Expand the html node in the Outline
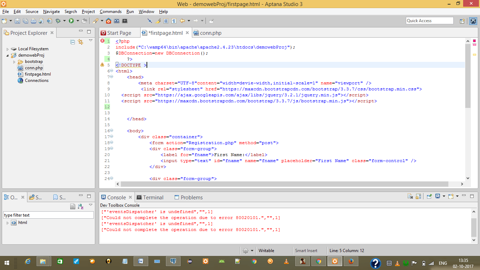The width and height of the screenshot is (480, 270). [8, 223]
